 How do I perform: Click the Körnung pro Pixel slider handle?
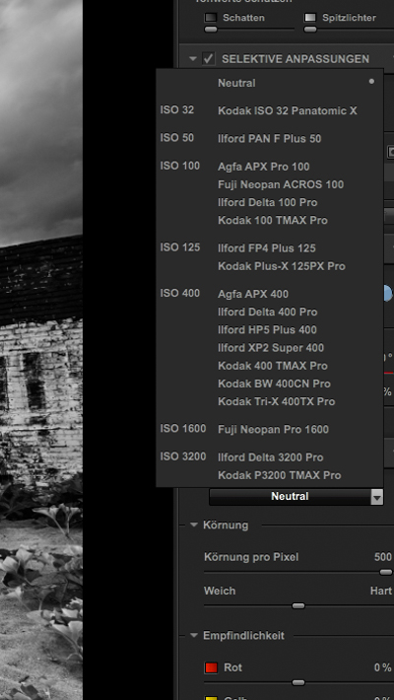point(386,572)
